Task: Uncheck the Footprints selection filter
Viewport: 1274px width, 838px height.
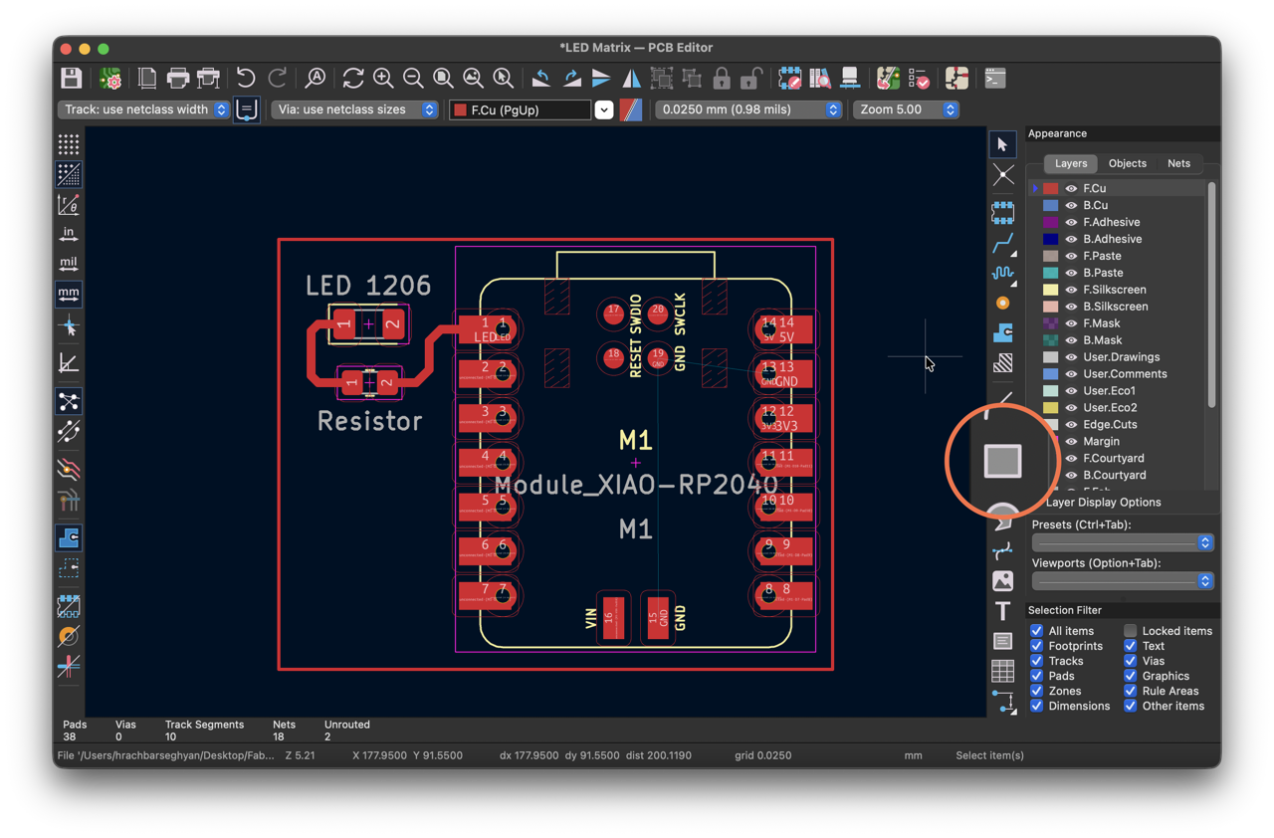Action: (1037, 646)
